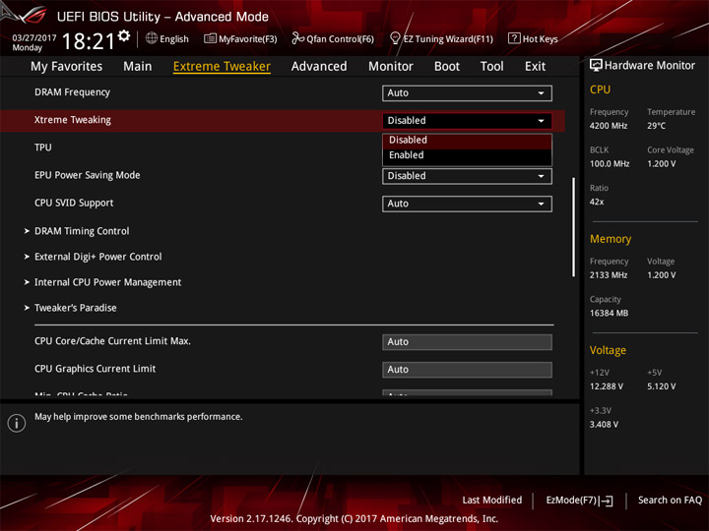This screenshot has width=709, height=531.
Task: Open the Advanced tab
Action: click(319, 67)
